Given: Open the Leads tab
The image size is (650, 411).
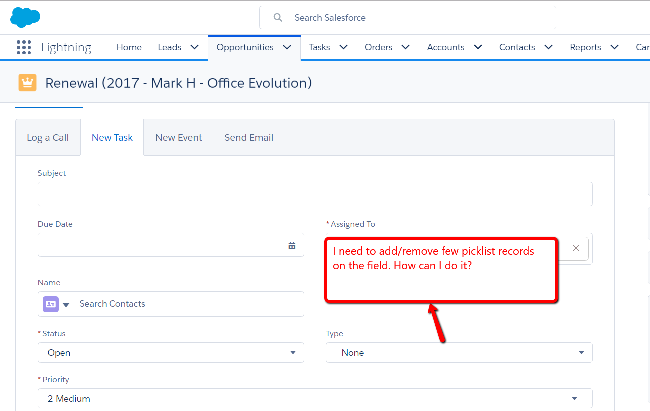Looking at the screenshot, I should (170, 47).
